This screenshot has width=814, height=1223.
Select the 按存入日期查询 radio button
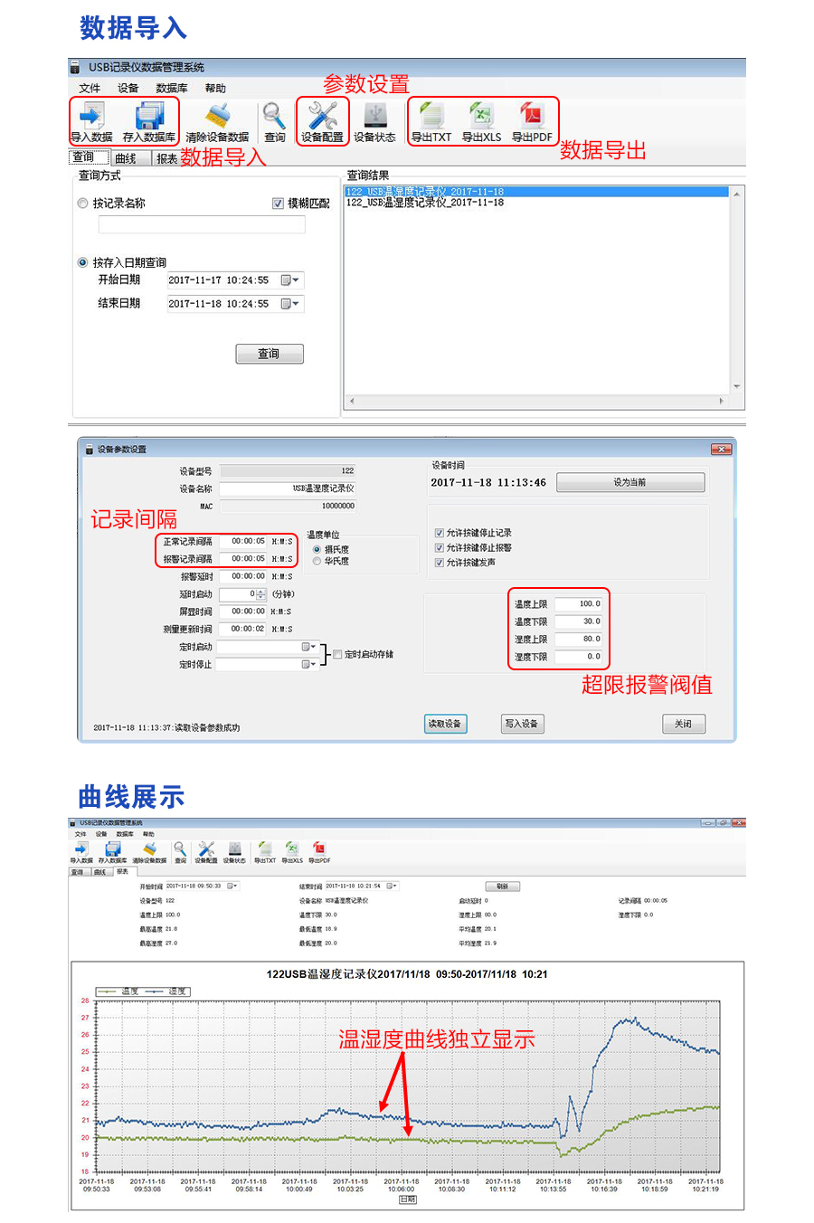pos(83,262)
